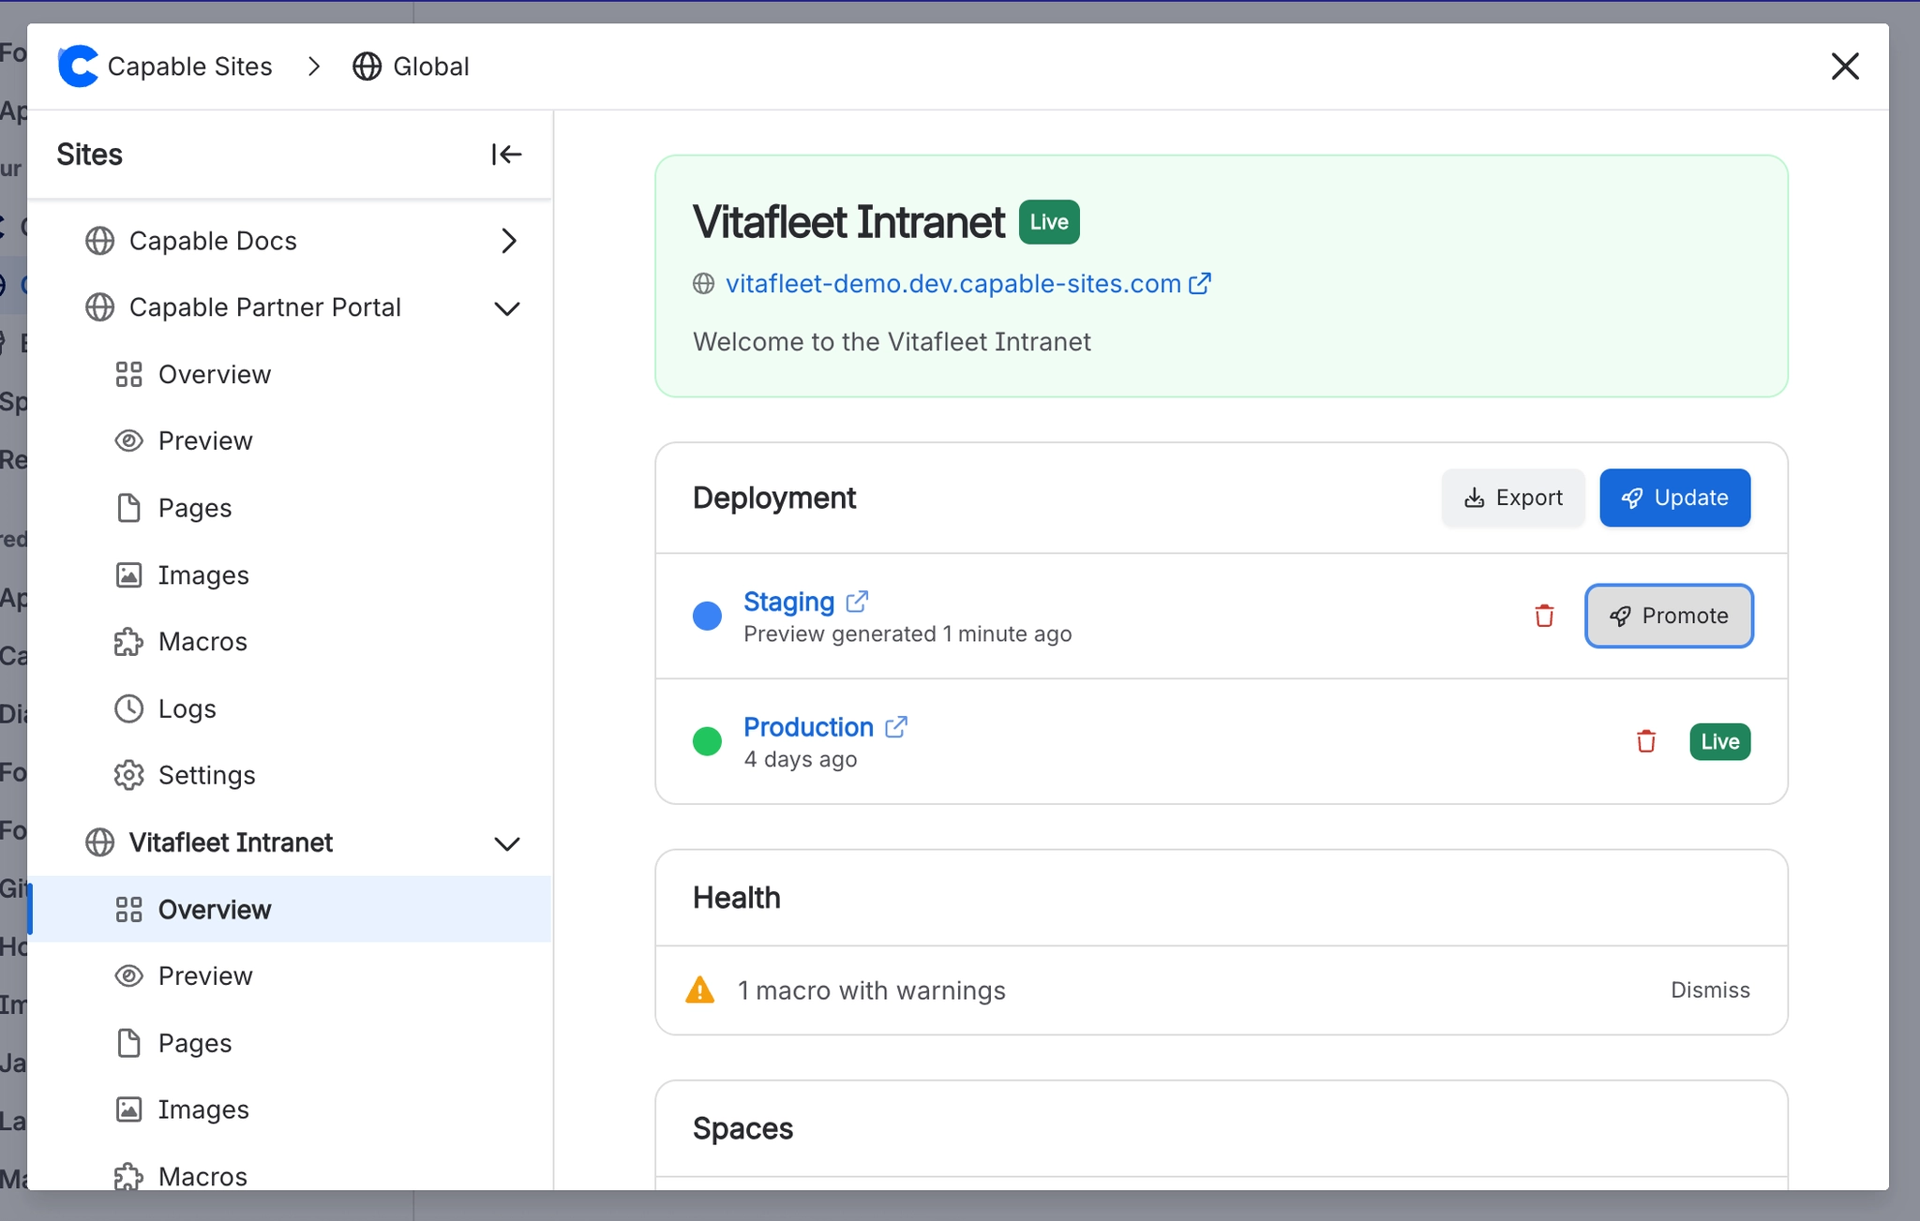Screen dimensions: 1920x1221
Task: Open Staging in new tab via external icon
Action: pyautogui.click(x=857, y=601)
